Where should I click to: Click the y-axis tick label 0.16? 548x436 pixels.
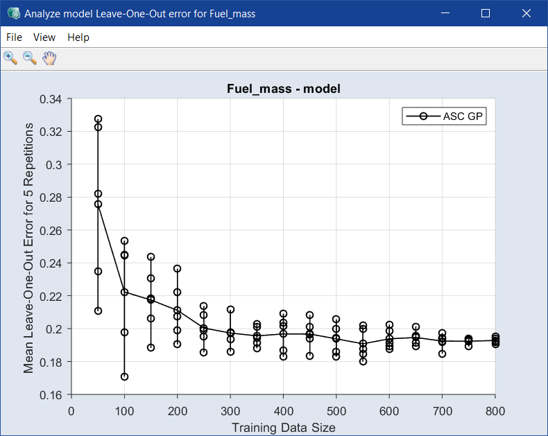[x=51, y=395]
